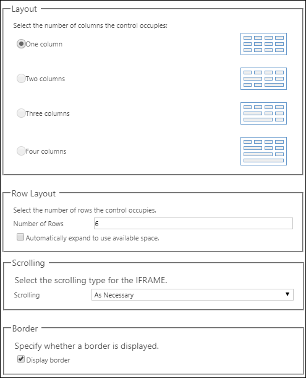Click the Automatically expand label text

[x=92, y=238]
